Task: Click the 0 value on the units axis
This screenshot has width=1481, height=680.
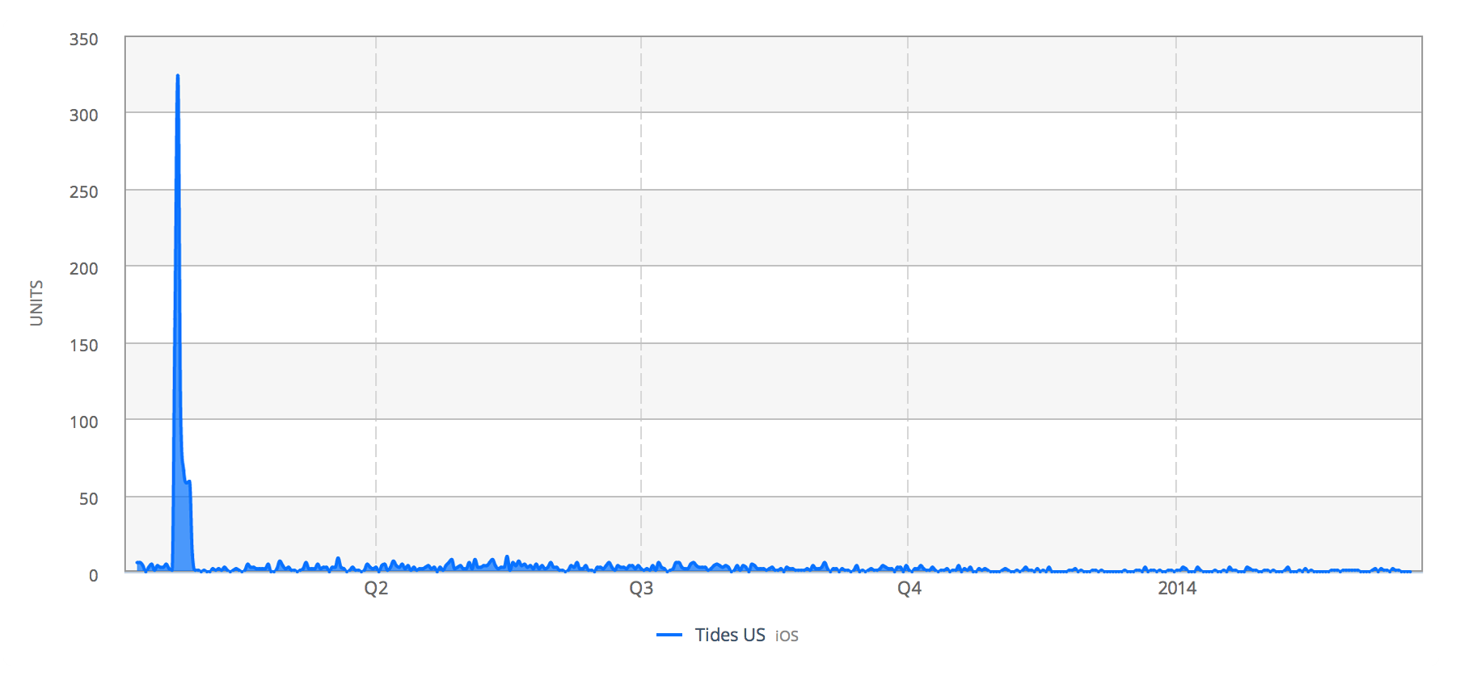Action: pos(93,575)
